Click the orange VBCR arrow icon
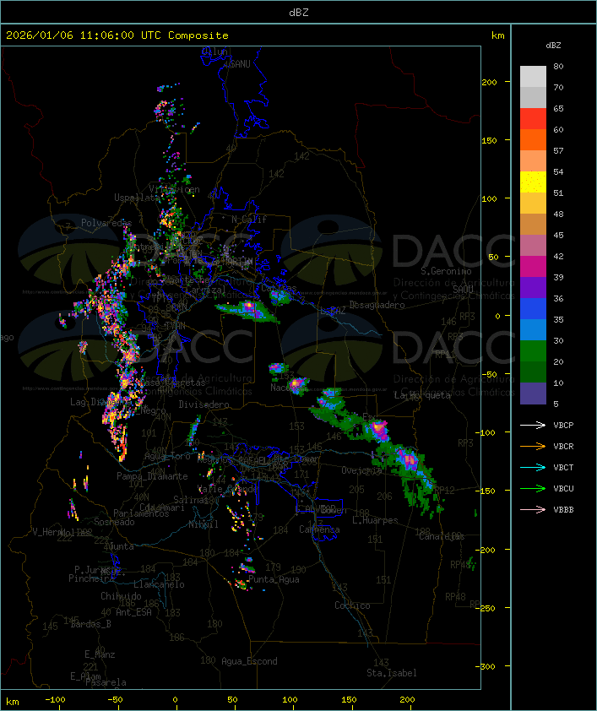 tap(533, 446)
